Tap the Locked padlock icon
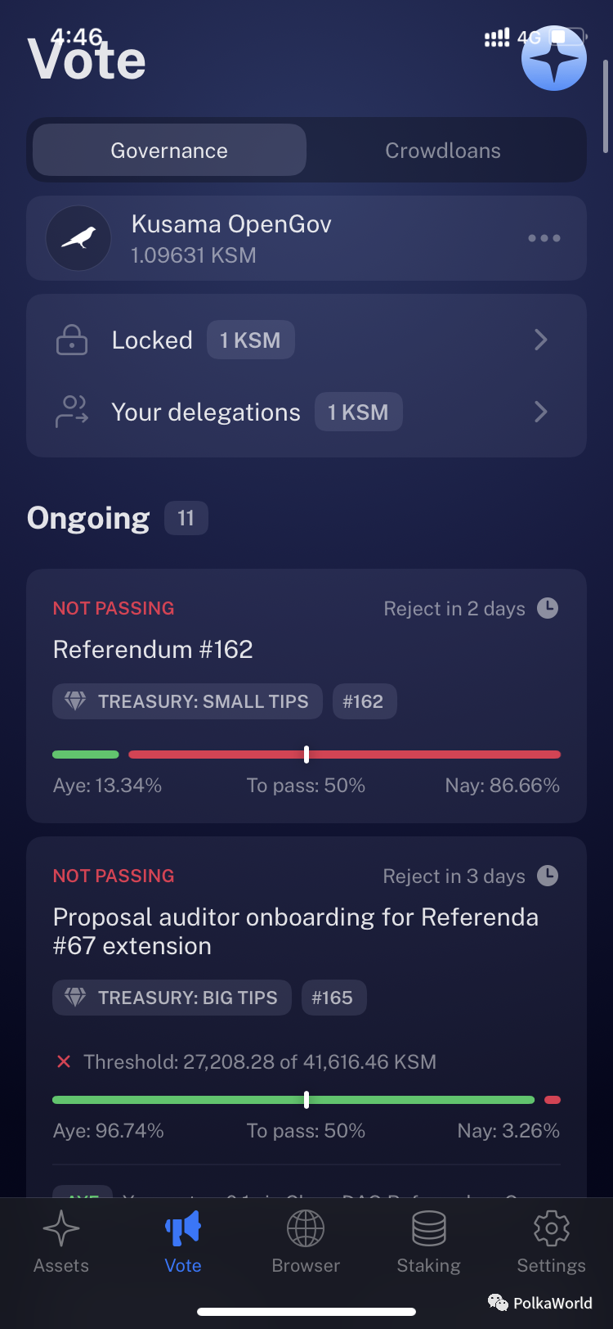Viewport: 613px width, 1329px height. point(72,340)
